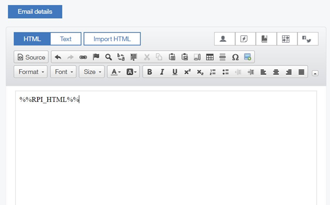This screenshot has height=205, width=330.
Task: Click the Cut scissors icon
Action: tap(147, 57)
